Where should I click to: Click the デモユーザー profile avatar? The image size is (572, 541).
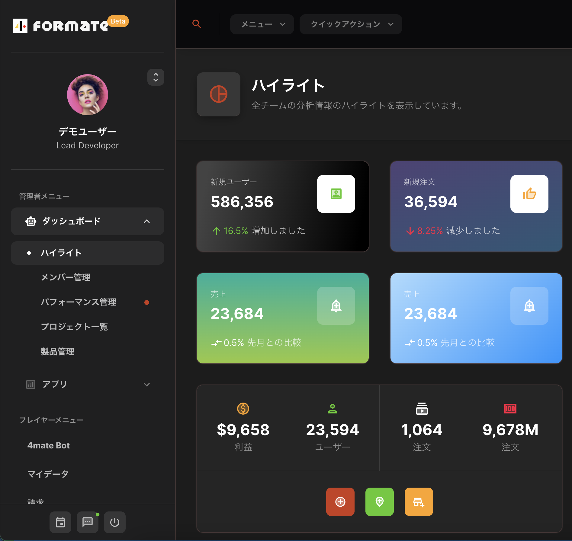point(88,95)
